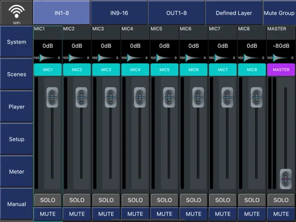Click the MIC5 fader knob
296x222 pixels.
[169, 98]
